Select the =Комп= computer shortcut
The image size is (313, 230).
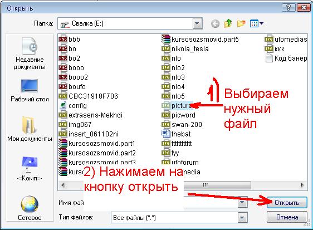pyautogui.click(x=30, y=169)
